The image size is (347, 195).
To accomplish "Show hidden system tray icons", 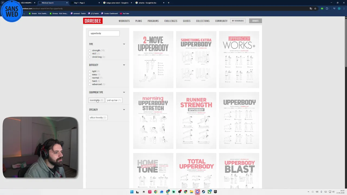I will tap(308, 192).
